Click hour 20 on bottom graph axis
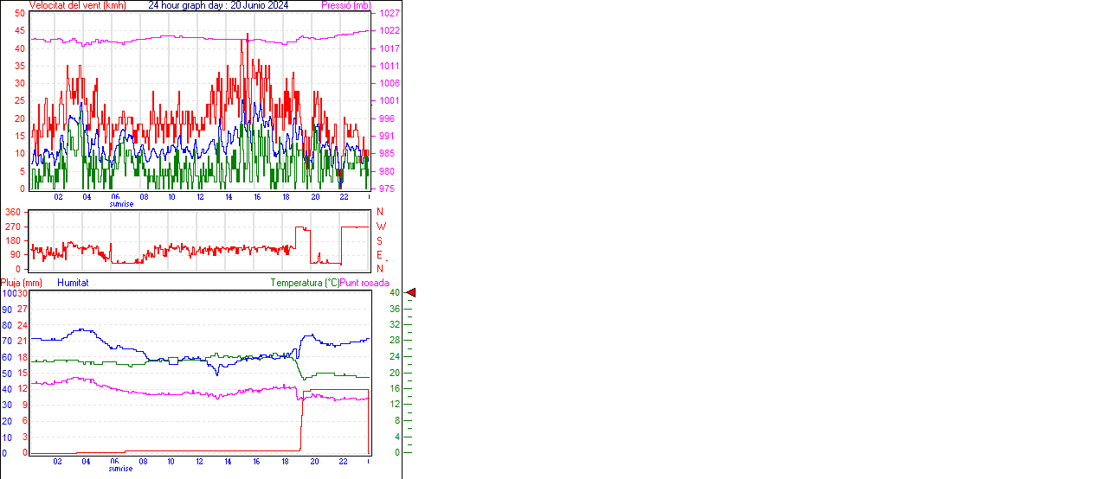1108x479 pixels. pos(315,461)
